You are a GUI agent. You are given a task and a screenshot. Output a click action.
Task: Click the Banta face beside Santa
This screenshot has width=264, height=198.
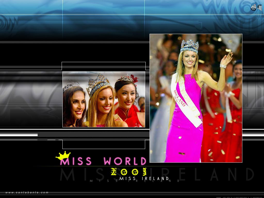[260, 7]
